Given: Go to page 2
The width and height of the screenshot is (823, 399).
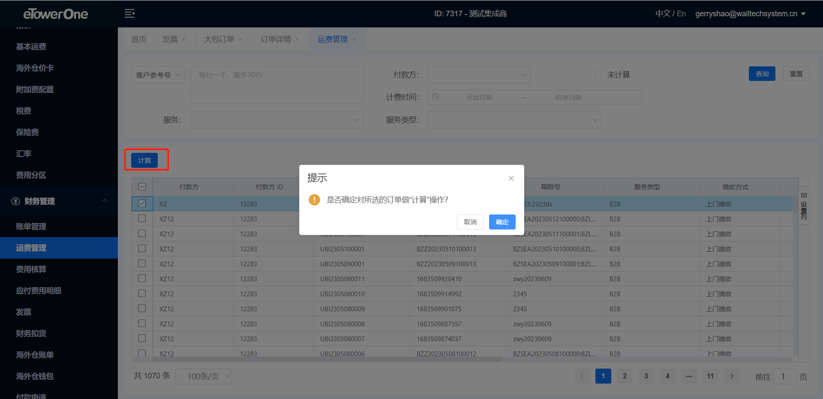Looking at the screenshot, I should (625, 376).
